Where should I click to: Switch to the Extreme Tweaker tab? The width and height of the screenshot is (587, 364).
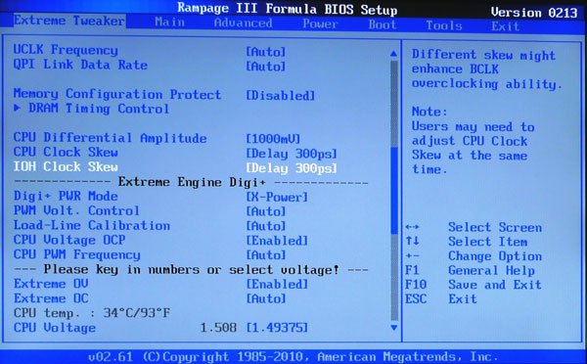pos(69,21)
